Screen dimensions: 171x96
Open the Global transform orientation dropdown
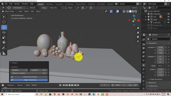coord(70,8)
